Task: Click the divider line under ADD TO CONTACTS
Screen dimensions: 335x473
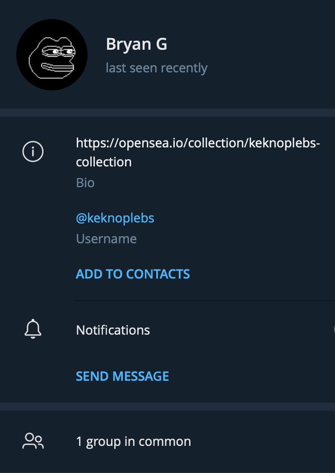Action: (204, 300)
